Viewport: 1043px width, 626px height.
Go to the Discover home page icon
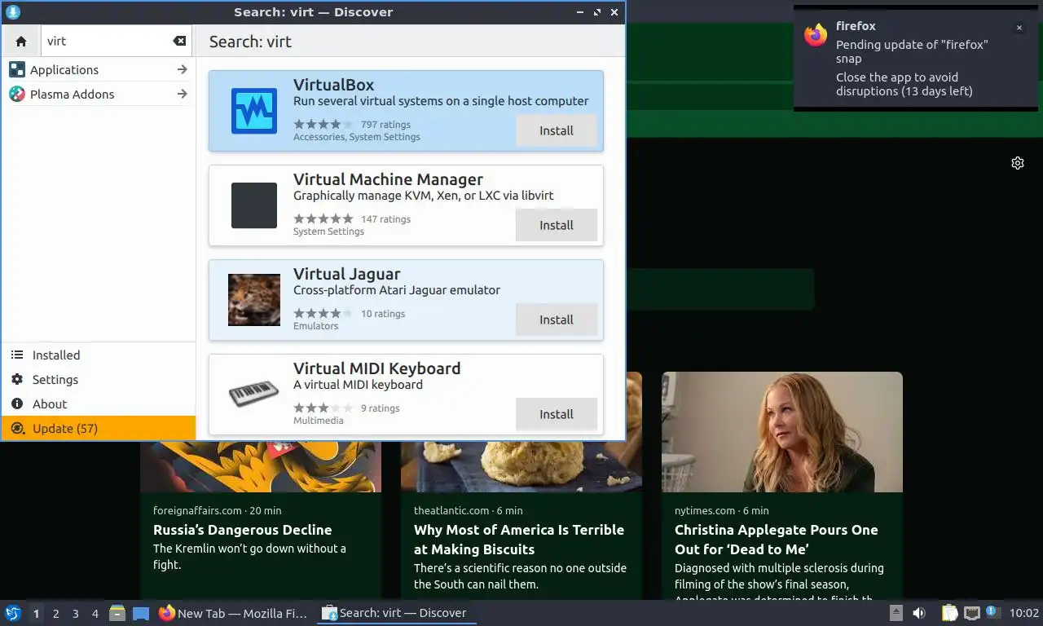[21, 41]
